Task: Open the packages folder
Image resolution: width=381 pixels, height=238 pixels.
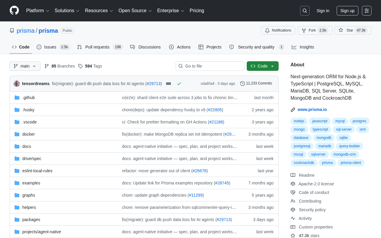Action: coord(31,220)
